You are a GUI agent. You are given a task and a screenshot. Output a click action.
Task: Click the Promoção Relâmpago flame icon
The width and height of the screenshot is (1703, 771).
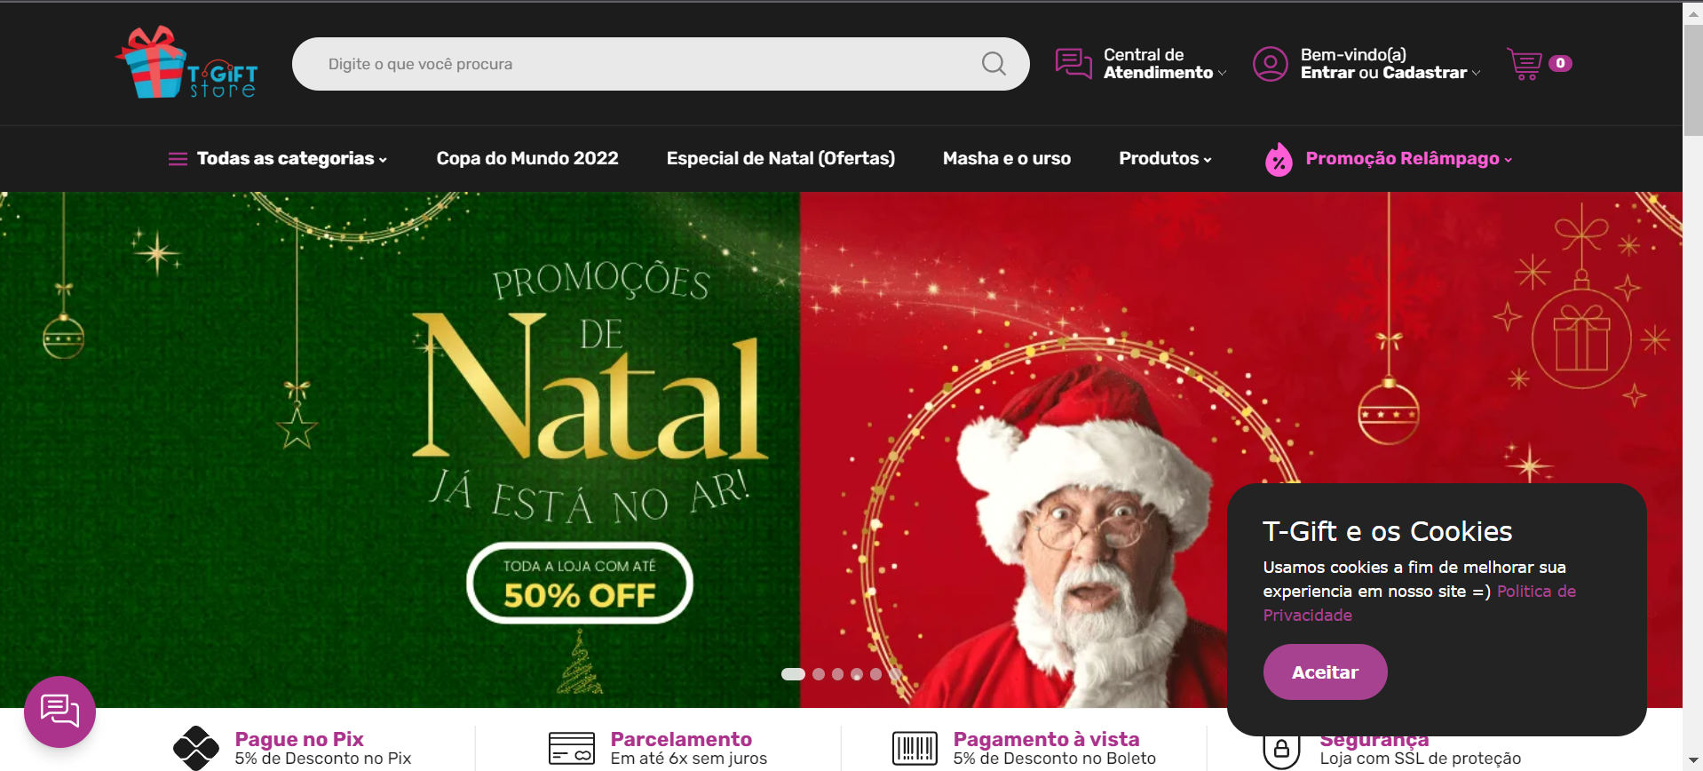click(x=1279, y=159)
